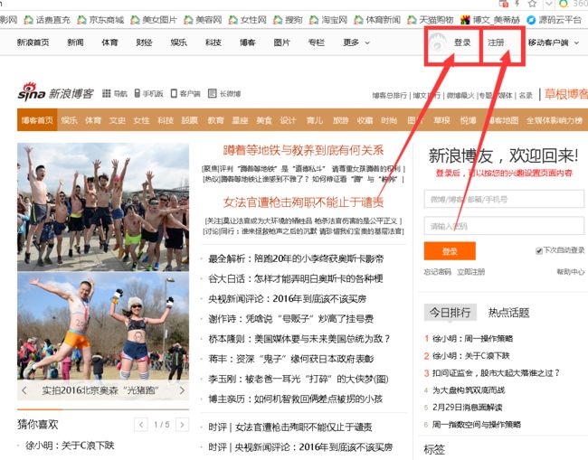Select 美食 in the orange category bar

point(264,120)
